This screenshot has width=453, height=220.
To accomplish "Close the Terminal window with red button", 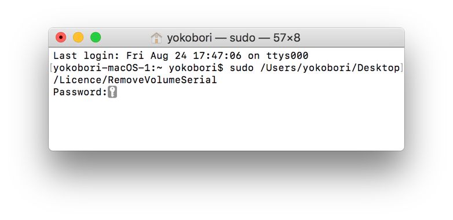I will (x=61, y=38).
